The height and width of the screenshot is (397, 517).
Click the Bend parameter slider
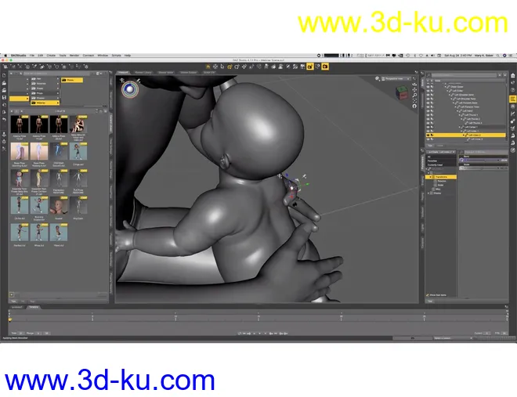click(x=479, y=158)
